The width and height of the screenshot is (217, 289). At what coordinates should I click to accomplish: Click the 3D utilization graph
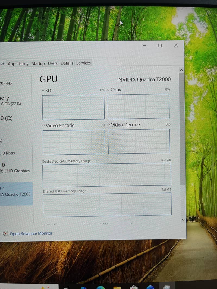pos(73,107)
